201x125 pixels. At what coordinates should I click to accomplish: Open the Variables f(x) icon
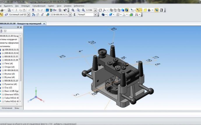(55, 10)
